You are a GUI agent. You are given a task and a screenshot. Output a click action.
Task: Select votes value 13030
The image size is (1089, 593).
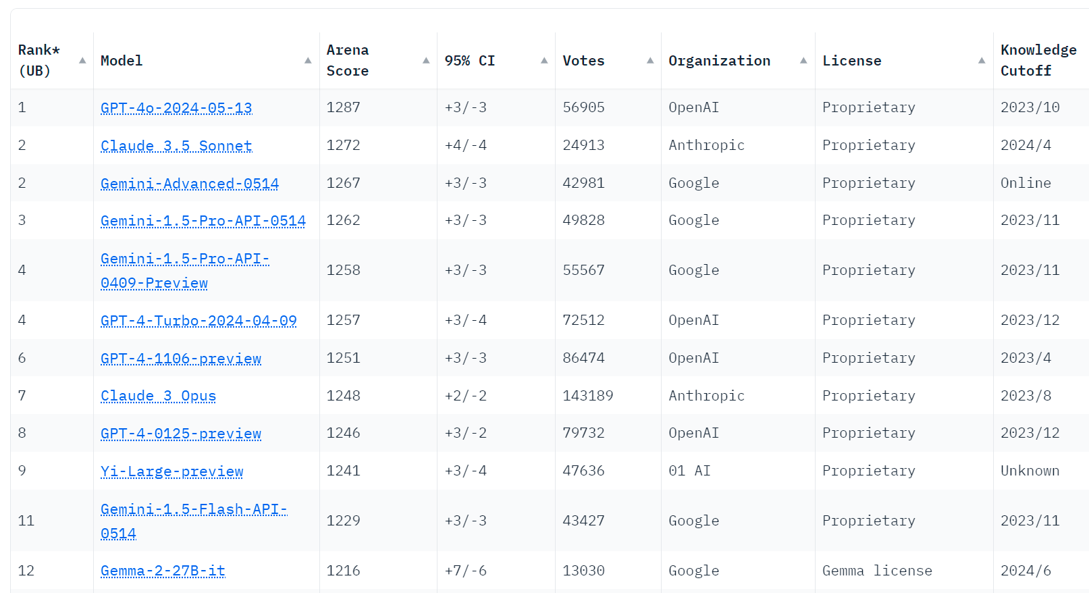(x=583, y=571)
